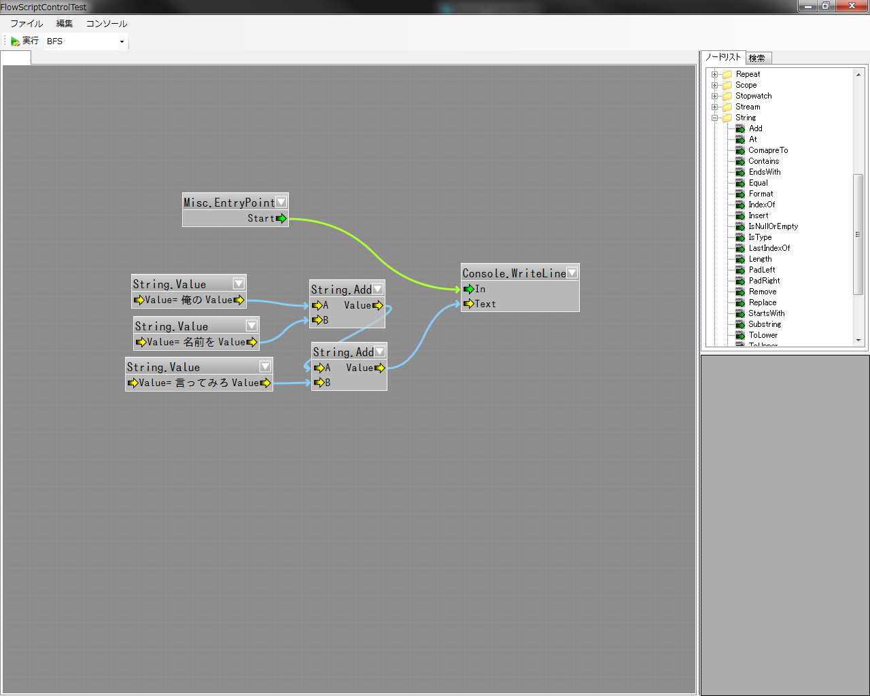Image resolution: width=870 pixels, height=696 pixels.
Task: Select the Format node in String folder
Action: coord(761,194)
